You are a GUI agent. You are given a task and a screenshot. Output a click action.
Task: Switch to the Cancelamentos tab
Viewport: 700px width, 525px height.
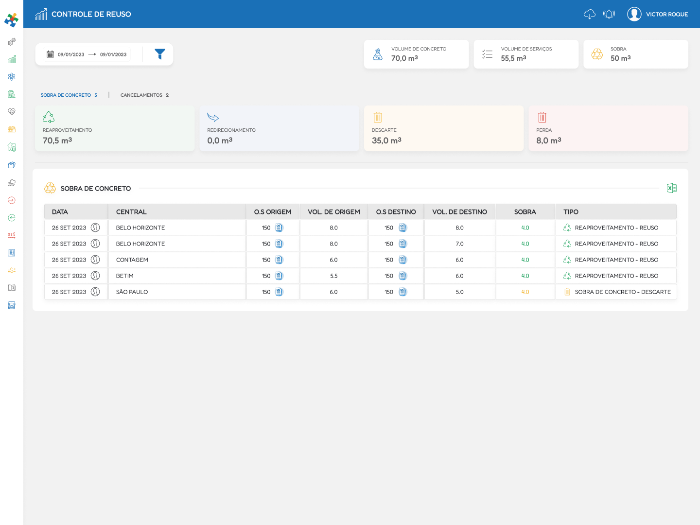[144, 95]
